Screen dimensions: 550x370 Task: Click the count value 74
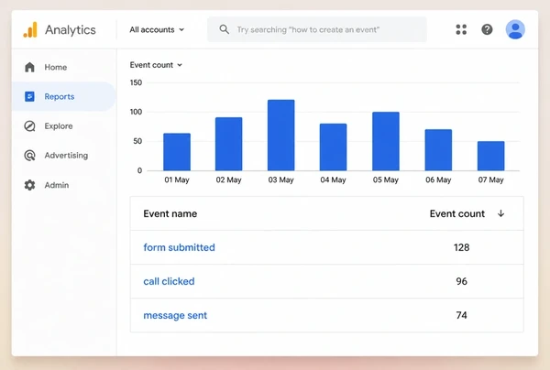461,315
